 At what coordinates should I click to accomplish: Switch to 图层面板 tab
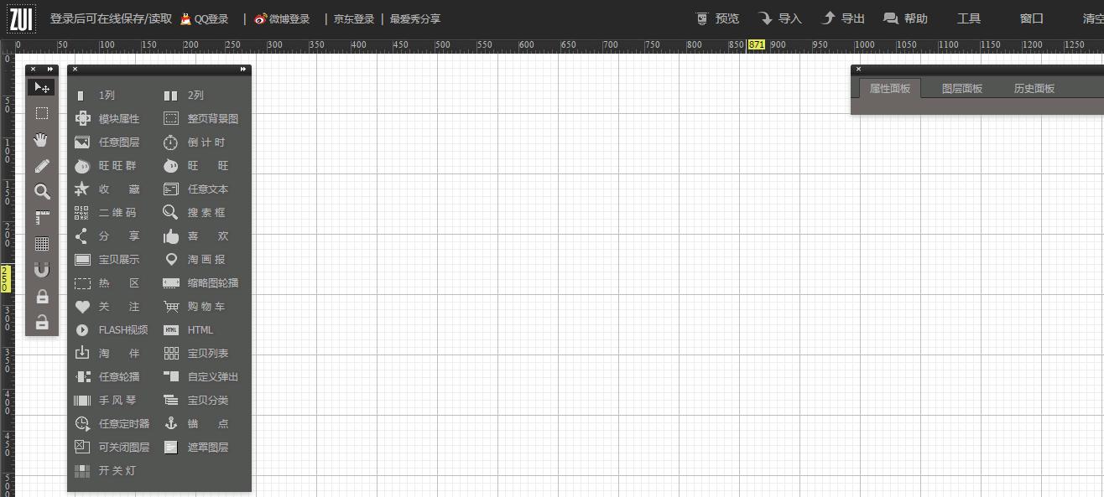click(x=962, y=88)
